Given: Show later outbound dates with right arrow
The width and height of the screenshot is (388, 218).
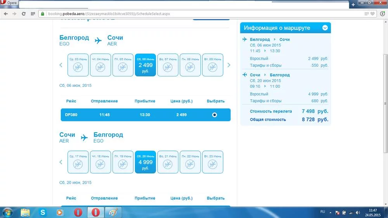Looking at the screenshot, I should tap(229, 65).
